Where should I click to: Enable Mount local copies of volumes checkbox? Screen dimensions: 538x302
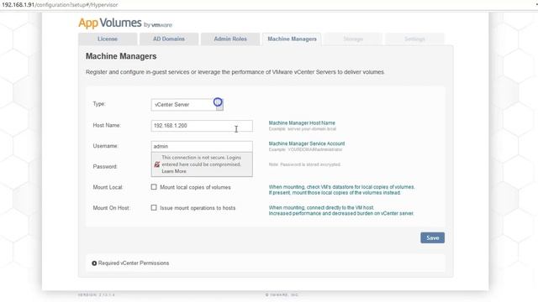pyautogui.click(x=154, y=187)
